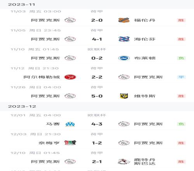Click the 福伦丹 team crest icon
This screenshot has width=194, height=171.
coord(124,20)
